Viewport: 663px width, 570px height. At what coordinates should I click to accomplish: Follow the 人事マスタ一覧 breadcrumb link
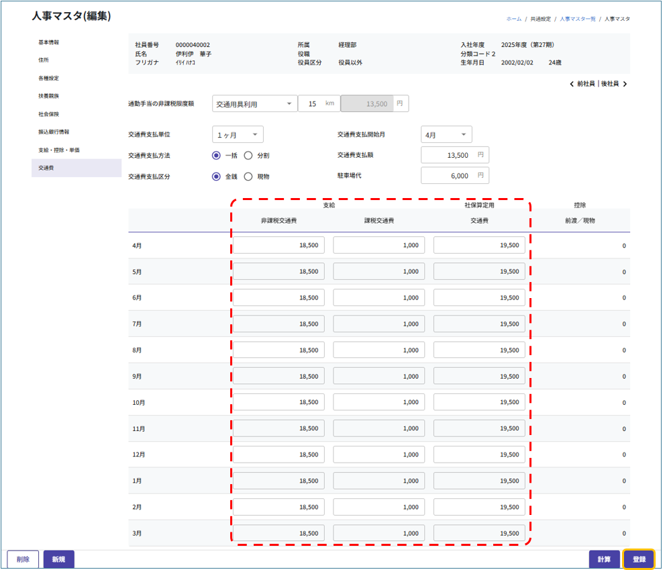577,19
